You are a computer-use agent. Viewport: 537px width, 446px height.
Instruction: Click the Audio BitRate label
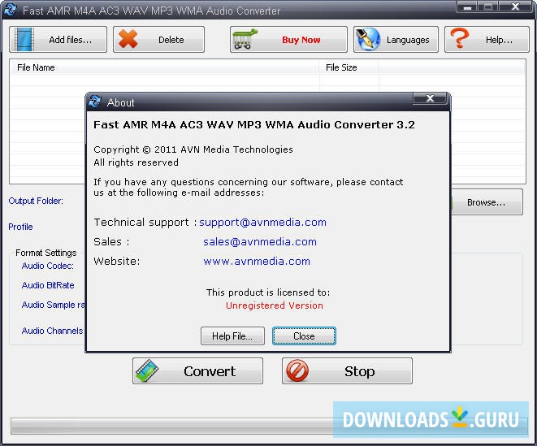click(48, 285)
